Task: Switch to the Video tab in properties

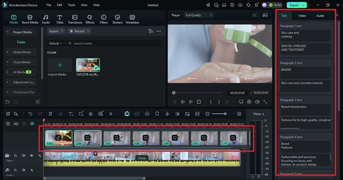Action: pyautogui.click(x=302, y=16)
